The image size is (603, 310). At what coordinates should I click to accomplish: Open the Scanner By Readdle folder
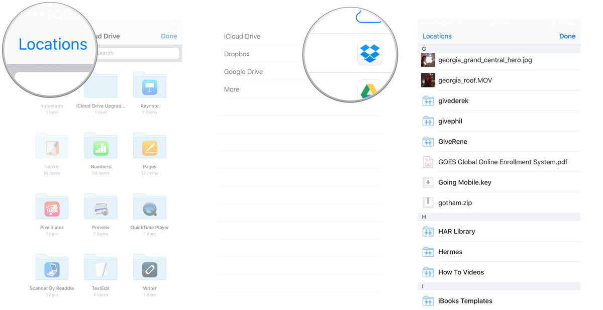pos(52,268)
